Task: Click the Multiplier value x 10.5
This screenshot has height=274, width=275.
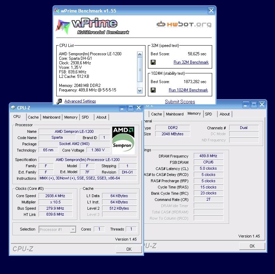Action: coord(55,202)
